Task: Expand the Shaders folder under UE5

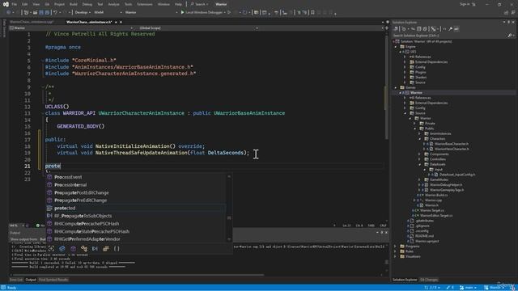Action: tap(405, 78)
